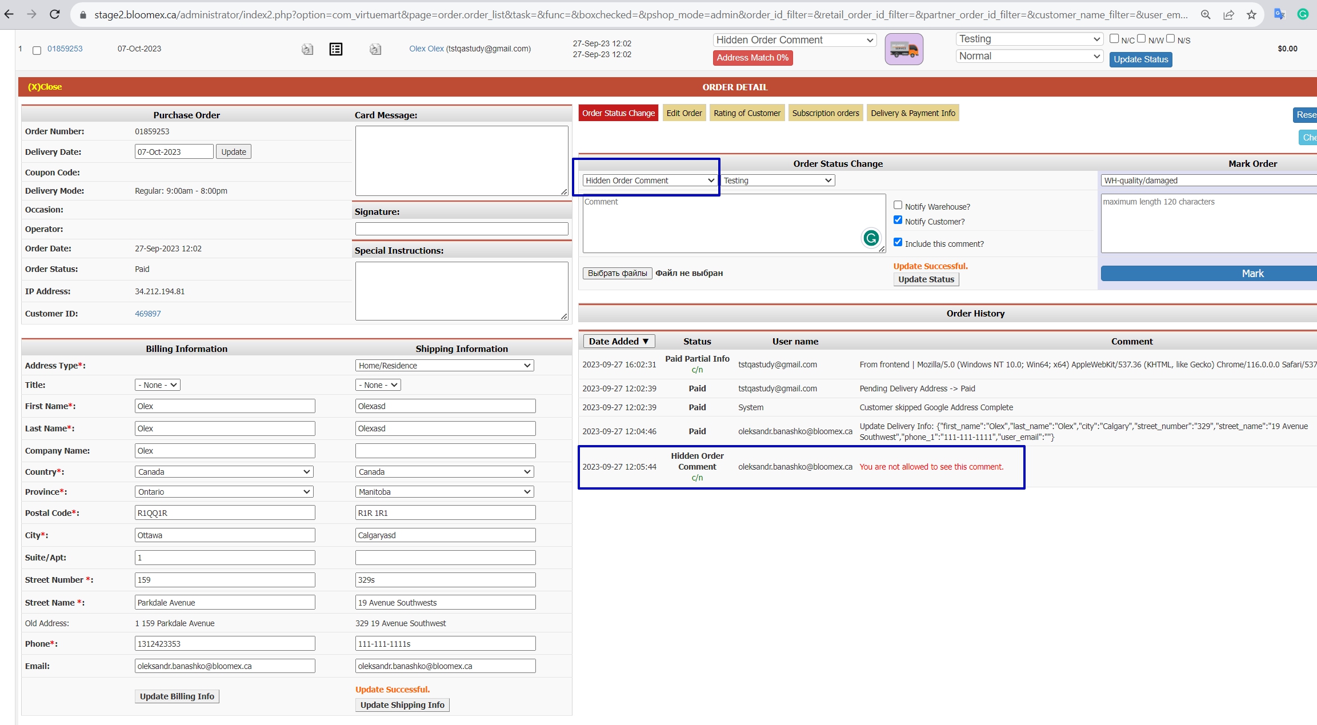The width and height of the screenshot is (1317, 725).
Task: Reload the page with the browser refresh icon
Action: 55,14
